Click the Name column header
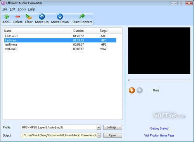The width and height of the screenshot is (194, 142). [x=35, y=31]
